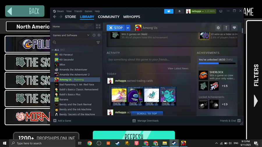Open the purple crewmate trading card
The image size is (262, 147).
click(x=135, y=96)
